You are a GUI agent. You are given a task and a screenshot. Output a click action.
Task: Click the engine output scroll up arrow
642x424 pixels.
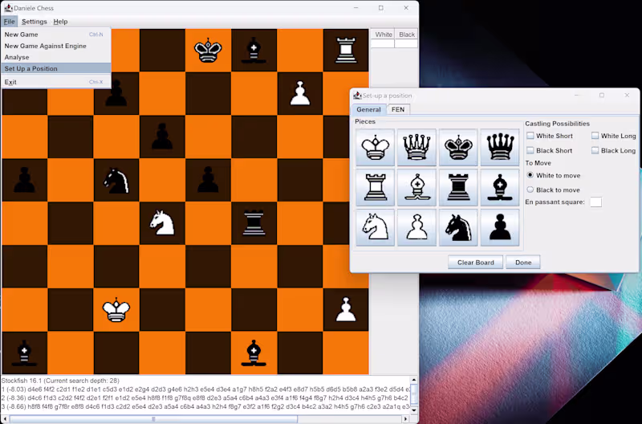(x=414, y=380)
